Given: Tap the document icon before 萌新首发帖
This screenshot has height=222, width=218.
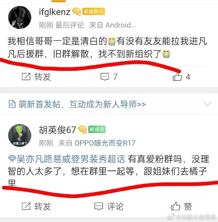Looking at the screenshot, I should pyautogui.click(x=12, y=104).
